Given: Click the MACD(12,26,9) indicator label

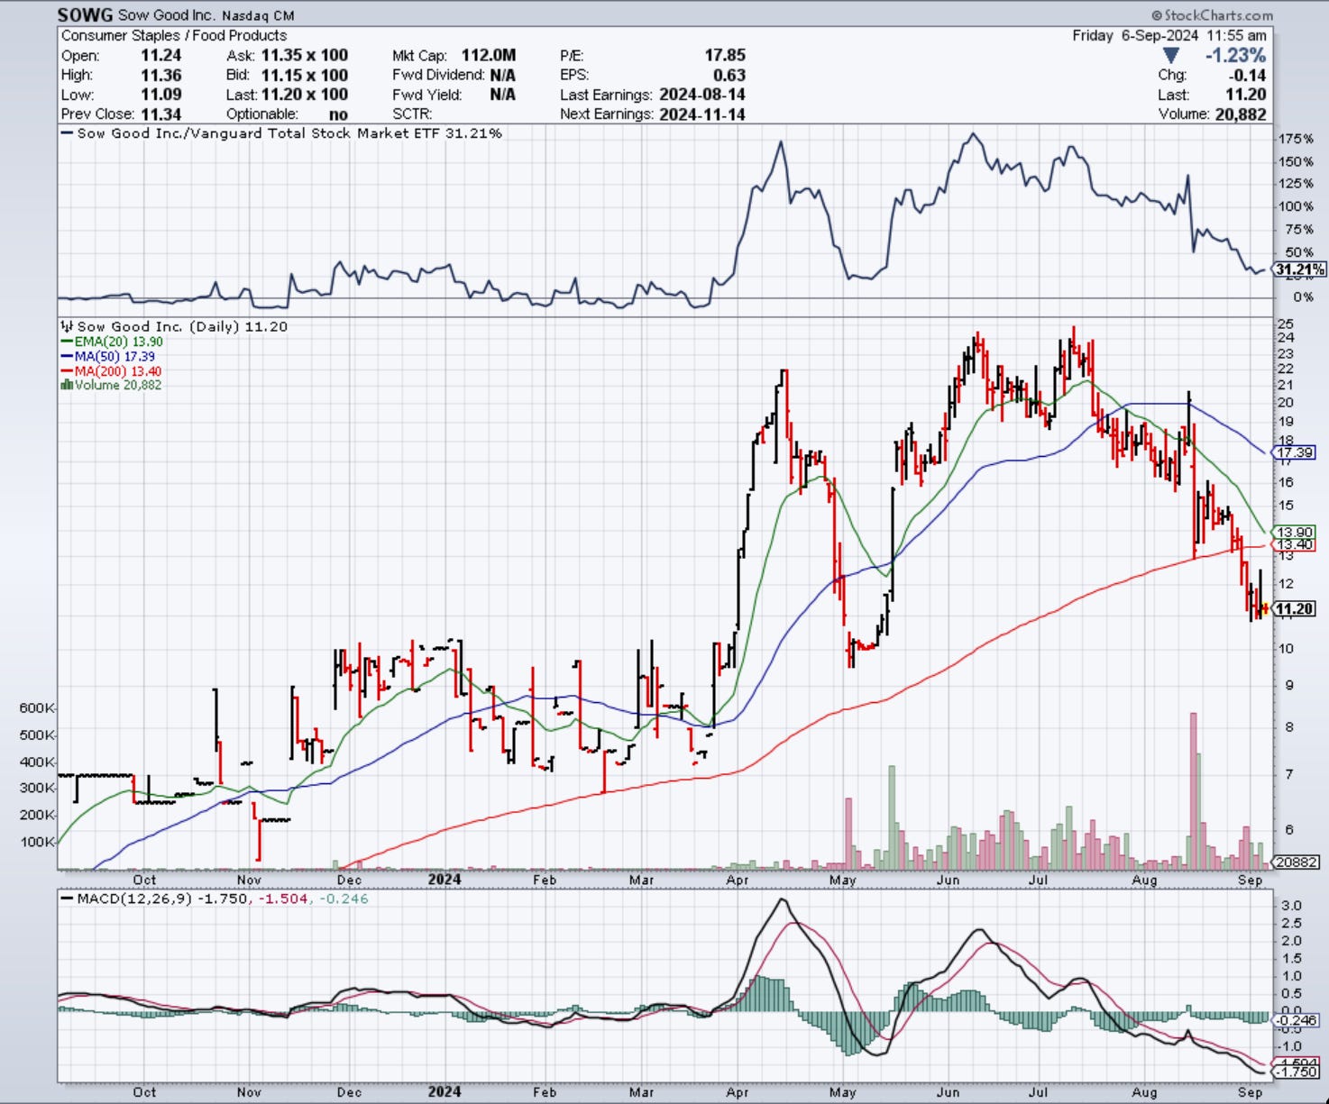Looking at the screenshot, I should (133, 899).
